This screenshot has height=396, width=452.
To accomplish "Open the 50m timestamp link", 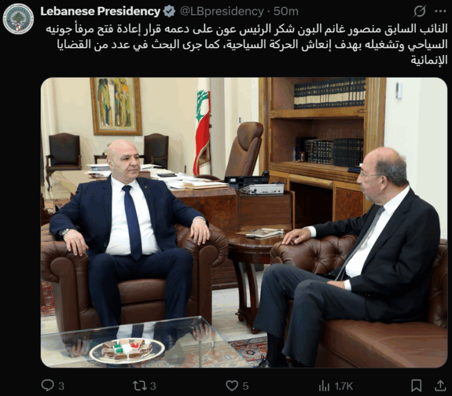I will pos(286,11).
